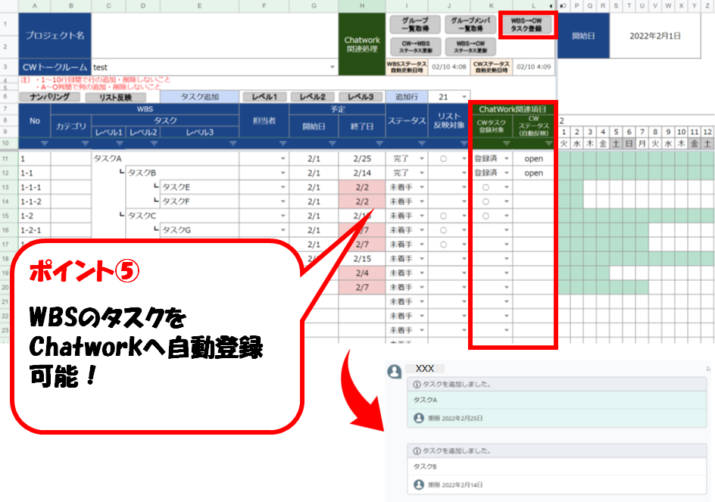Click グループ一覧取得 button
This screenshot has height=502, width=715.
pos(415,24)
